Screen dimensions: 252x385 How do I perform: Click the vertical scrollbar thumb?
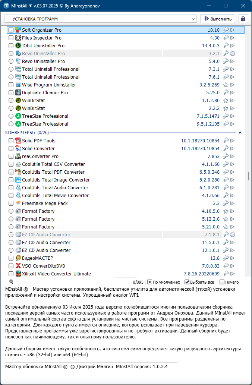[x=248, y=176]
